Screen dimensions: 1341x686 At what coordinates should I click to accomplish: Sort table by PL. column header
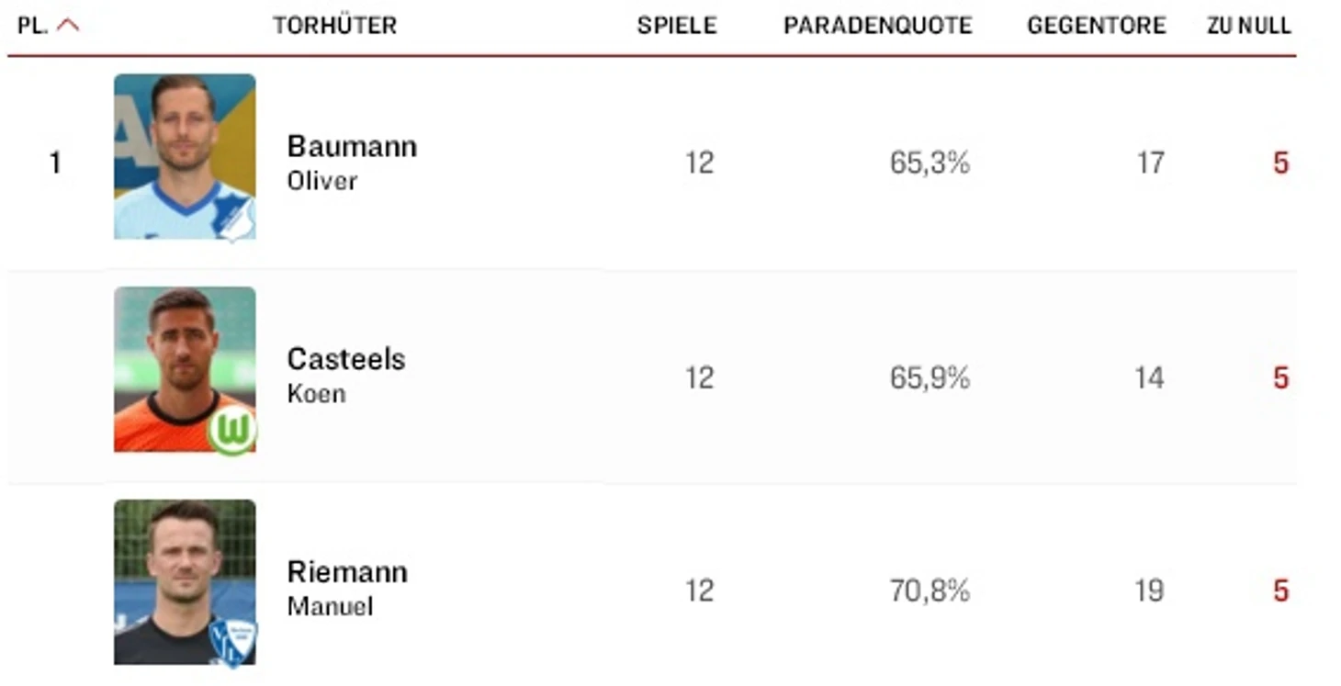pos(32,26)
